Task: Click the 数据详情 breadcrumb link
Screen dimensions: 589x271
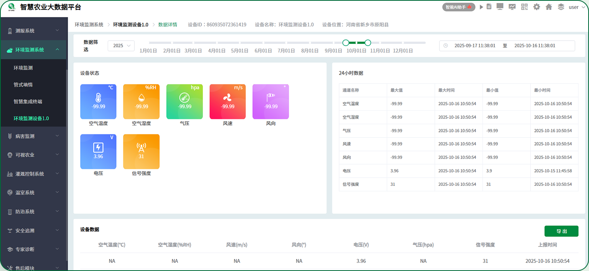Action: (168, 24)
